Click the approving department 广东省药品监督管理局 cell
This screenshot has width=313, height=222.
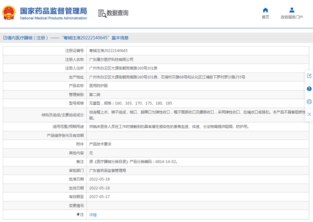pyautogui.click(x=107, y=170)
